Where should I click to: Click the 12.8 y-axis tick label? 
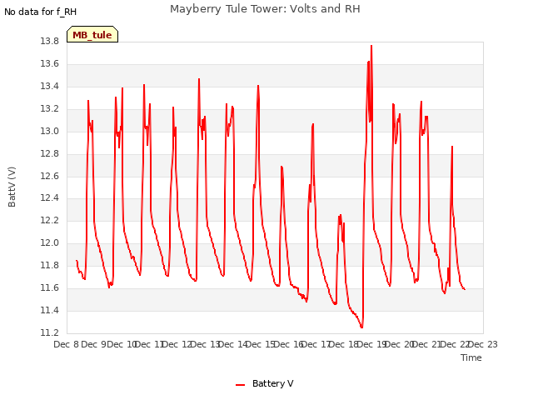[50, 153]
